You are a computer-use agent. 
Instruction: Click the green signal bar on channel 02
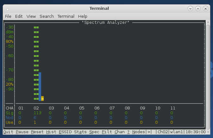pyautogui.click(x=36, y=63)
